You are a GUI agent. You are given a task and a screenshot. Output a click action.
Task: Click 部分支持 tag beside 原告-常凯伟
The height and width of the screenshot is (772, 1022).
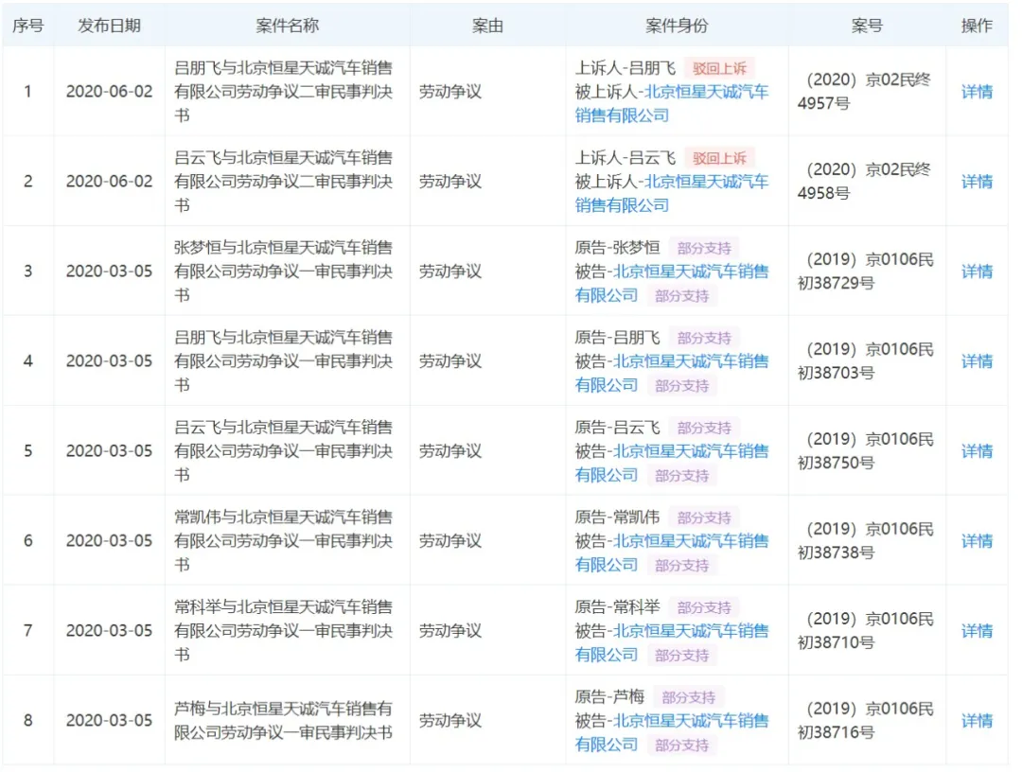coord(704,518)
